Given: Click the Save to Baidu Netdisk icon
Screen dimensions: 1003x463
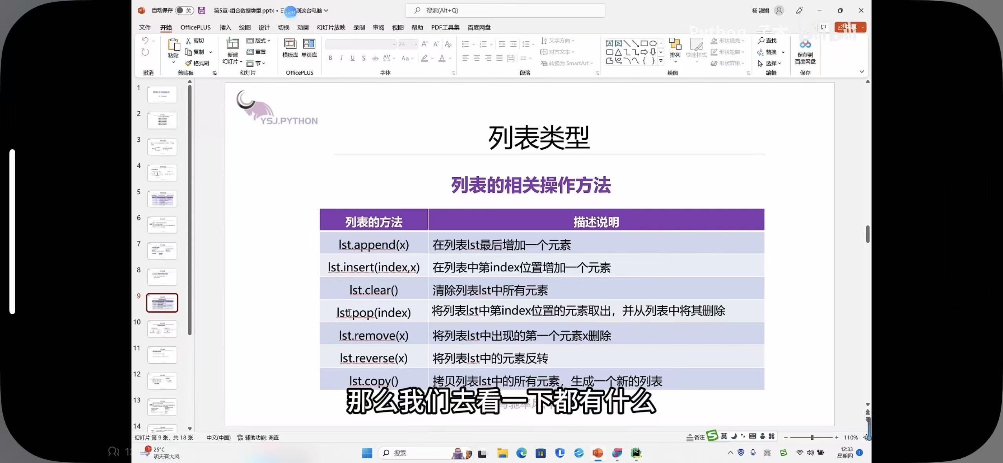Looking at the screenshot, I should 805,44.
